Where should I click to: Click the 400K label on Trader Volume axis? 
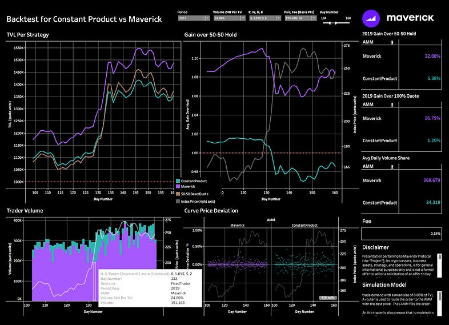pyautogui.click(x=18, y=220)
